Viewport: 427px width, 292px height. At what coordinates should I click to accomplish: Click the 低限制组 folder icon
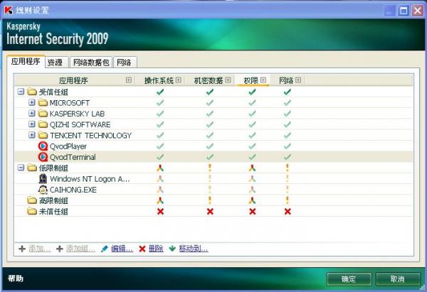tap(32, 168)
